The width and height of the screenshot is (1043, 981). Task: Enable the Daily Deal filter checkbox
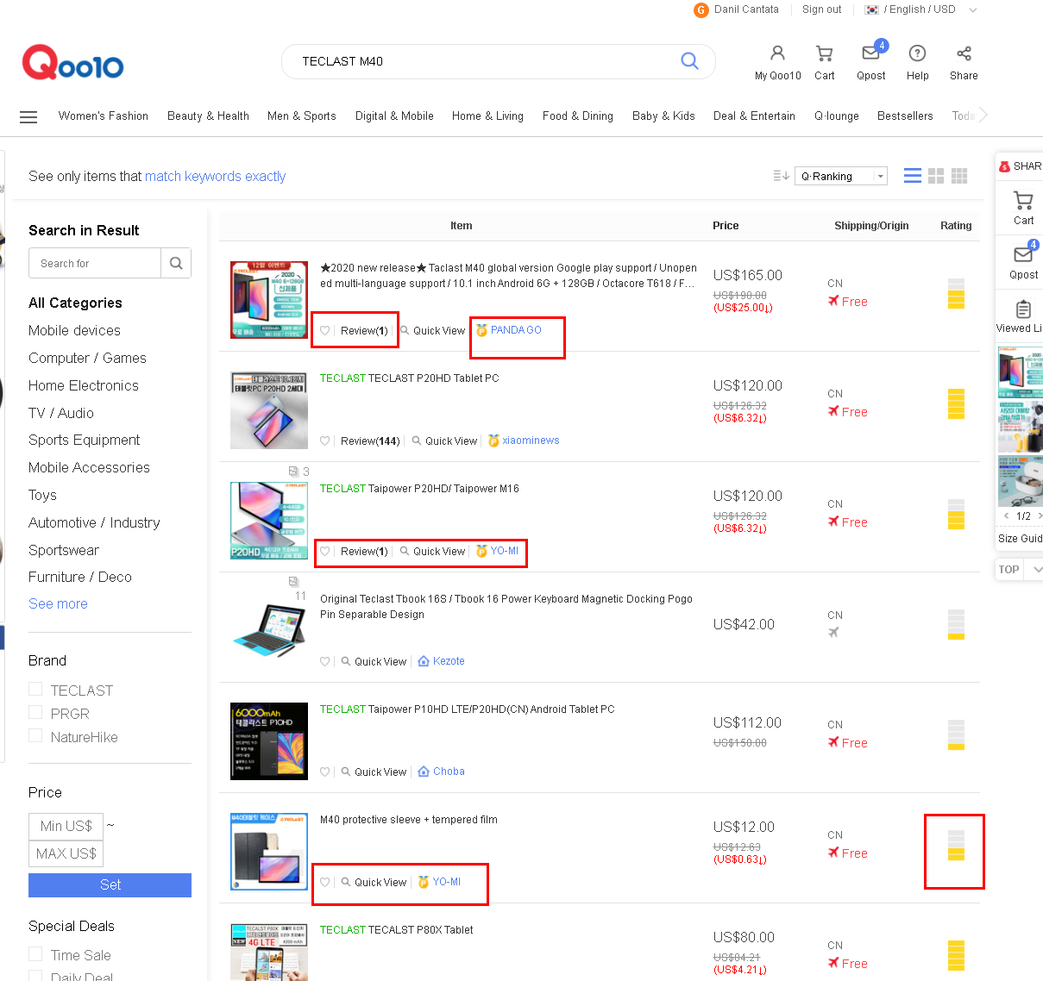point(35,975)
